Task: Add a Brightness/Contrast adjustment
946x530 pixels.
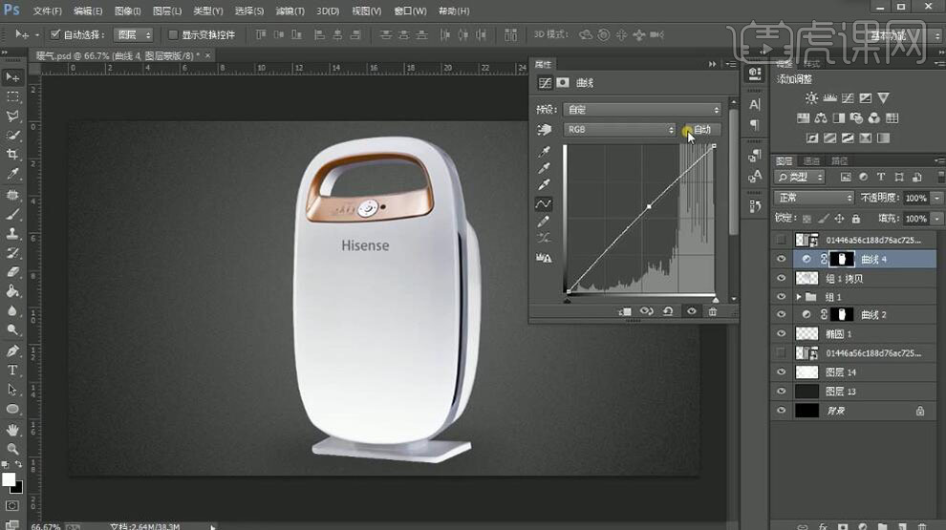Action: tap(811, 97)
